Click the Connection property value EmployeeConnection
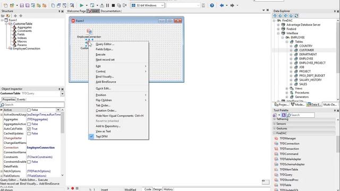340x191 pixels. [41, 147]
